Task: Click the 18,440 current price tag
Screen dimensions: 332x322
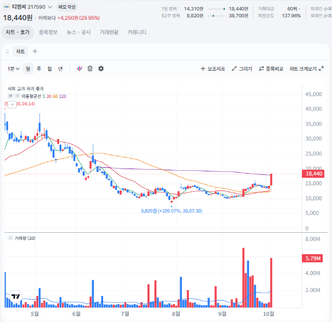Action: click(313, 174)
